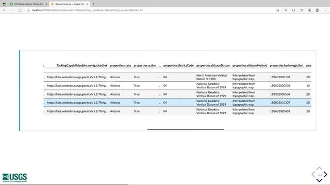Open the Things link in row 150502030503
This screenshot has width=330, height=185.
tap(77, 86)
